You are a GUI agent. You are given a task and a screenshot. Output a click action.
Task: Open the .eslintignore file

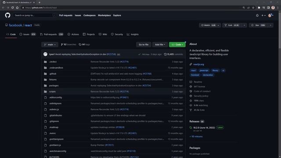55,104
